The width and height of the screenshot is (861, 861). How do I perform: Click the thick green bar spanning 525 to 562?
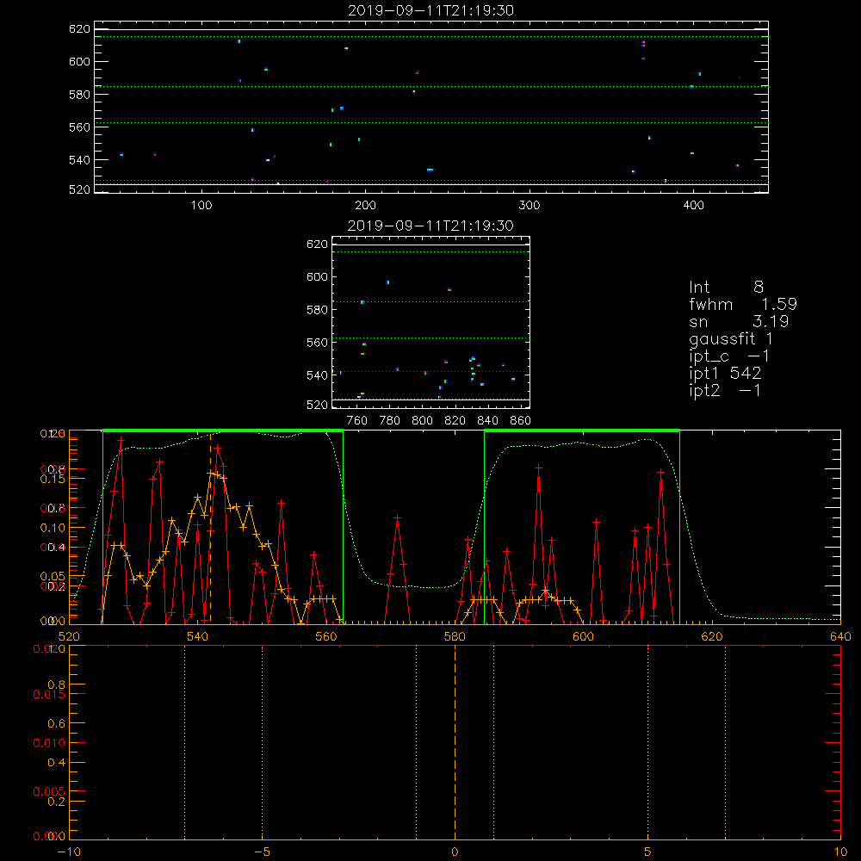(223, 430)
